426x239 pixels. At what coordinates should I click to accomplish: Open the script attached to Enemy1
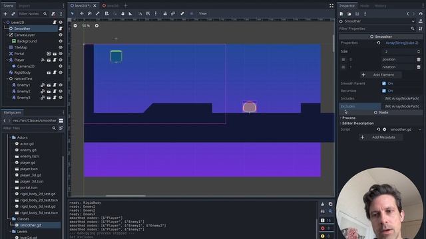55,85
